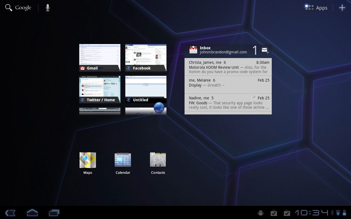The width and height of the screenshot is (351, 219).
Task: Start voice search with microphone icon
Action: [x=48, y=8]
